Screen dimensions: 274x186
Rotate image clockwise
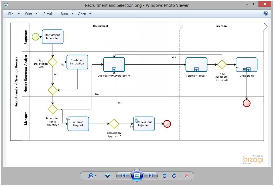coord(174,176)
